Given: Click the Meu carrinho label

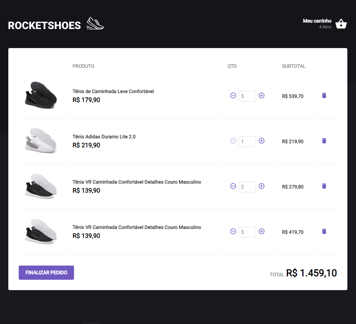Looking at the screenshot, I should [x=317, y=21].
